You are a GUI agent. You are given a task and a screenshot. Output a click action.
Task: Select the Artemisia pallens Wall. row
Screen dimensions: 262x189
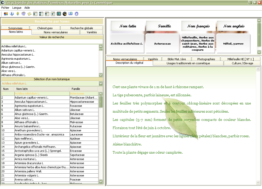pyautogui.click(x=50, y=171)
